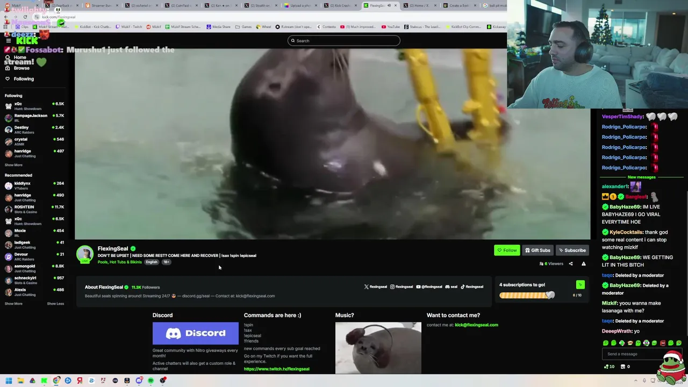688x387 pixels.
Task: Click the Gift Subs button
Action: [x=537, y=250]
